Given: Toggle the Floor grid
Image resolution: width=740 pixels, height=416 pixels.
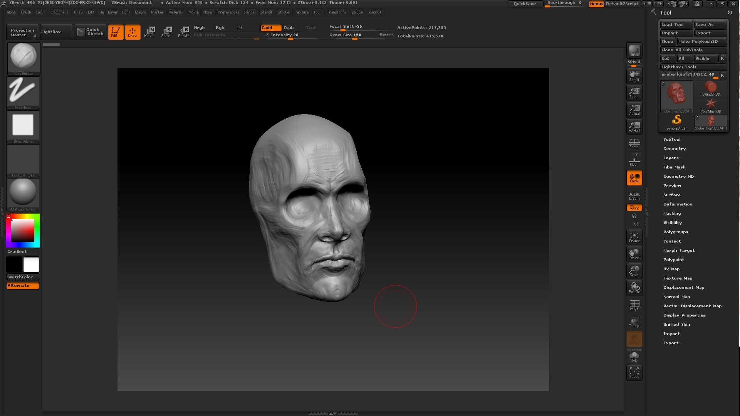Looking at the screenshot, I should (634, 160).
